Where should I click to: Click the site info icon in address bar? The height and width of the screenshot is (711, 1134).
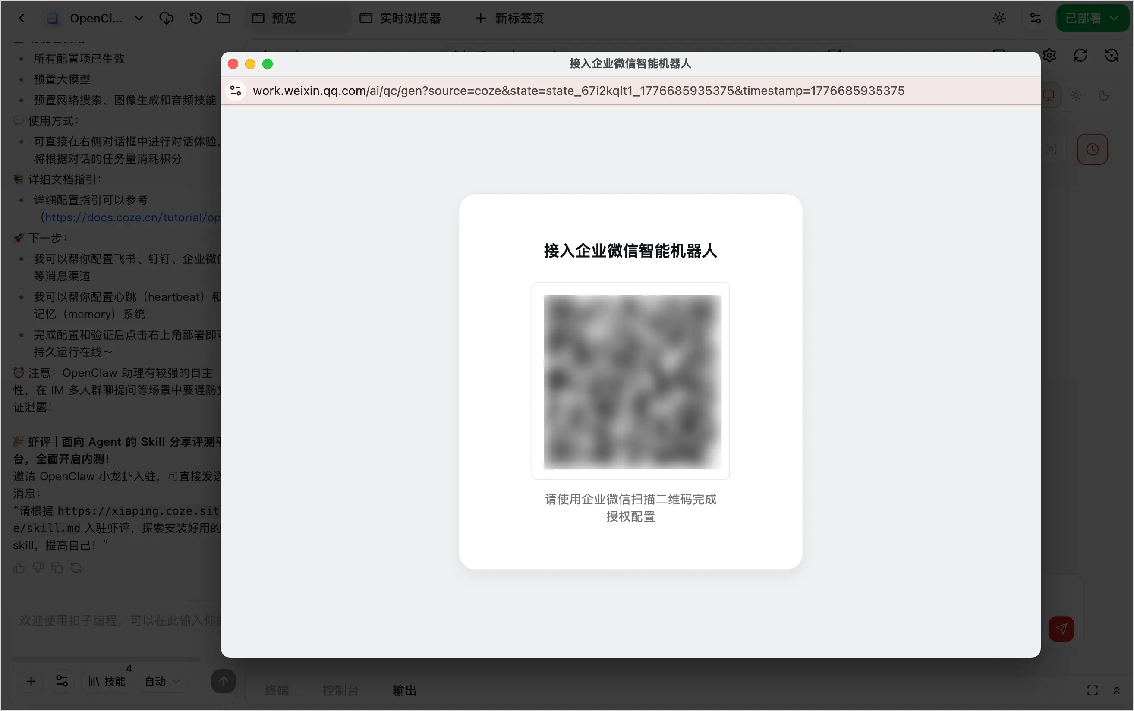(236, 90)
